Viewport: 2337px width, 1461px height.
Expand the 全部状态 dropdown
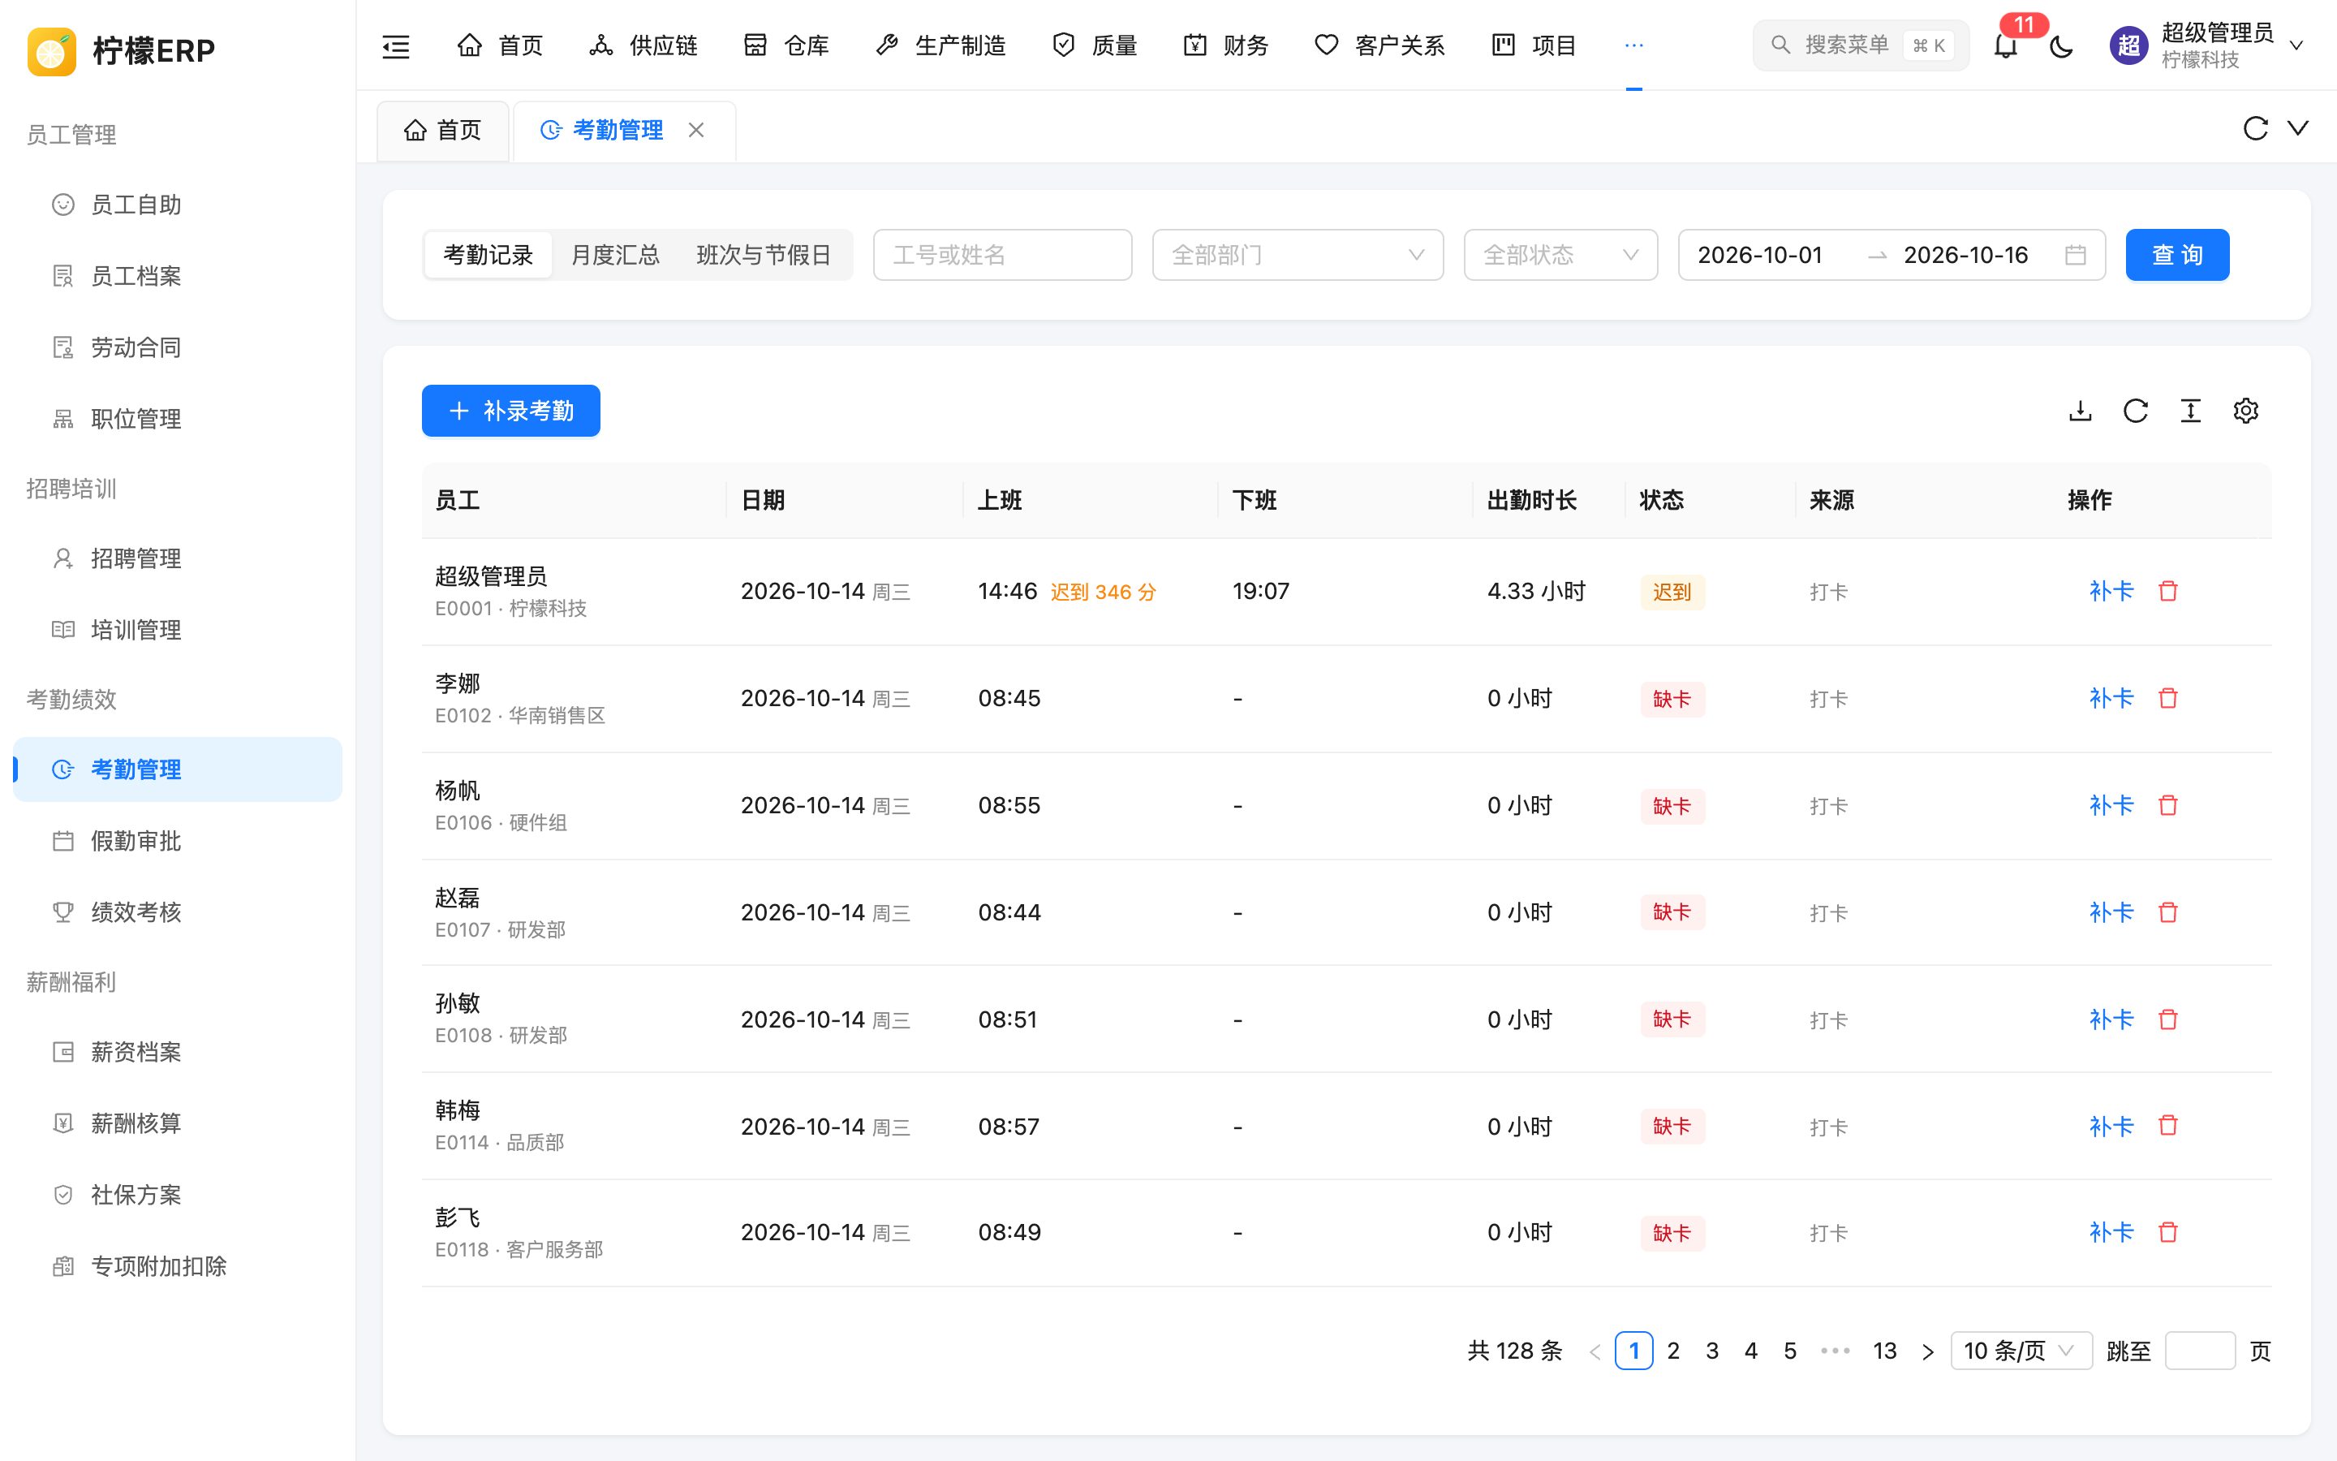point(1560,255)
